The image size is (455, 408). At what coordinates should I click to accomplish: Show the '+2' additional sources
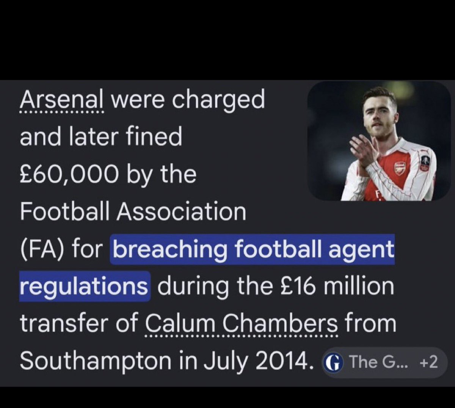tap(429, 363)
